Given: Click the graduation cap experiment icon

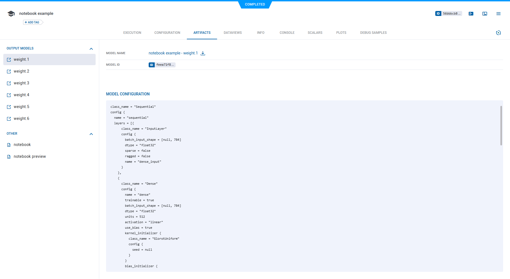Looking at the screenshot, I should [11, 13].
